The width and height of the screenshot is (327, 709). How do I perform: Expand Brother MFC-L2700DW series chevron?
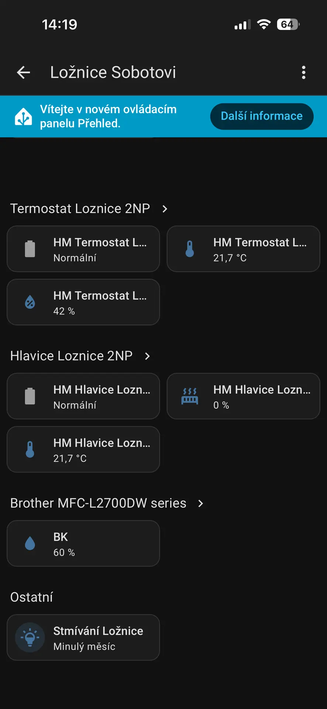click(200, 504)
